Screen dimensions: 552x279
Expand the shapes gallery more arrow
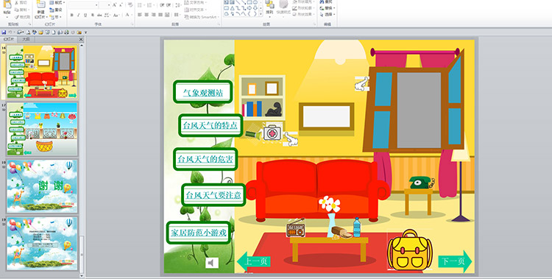point(261,14)
